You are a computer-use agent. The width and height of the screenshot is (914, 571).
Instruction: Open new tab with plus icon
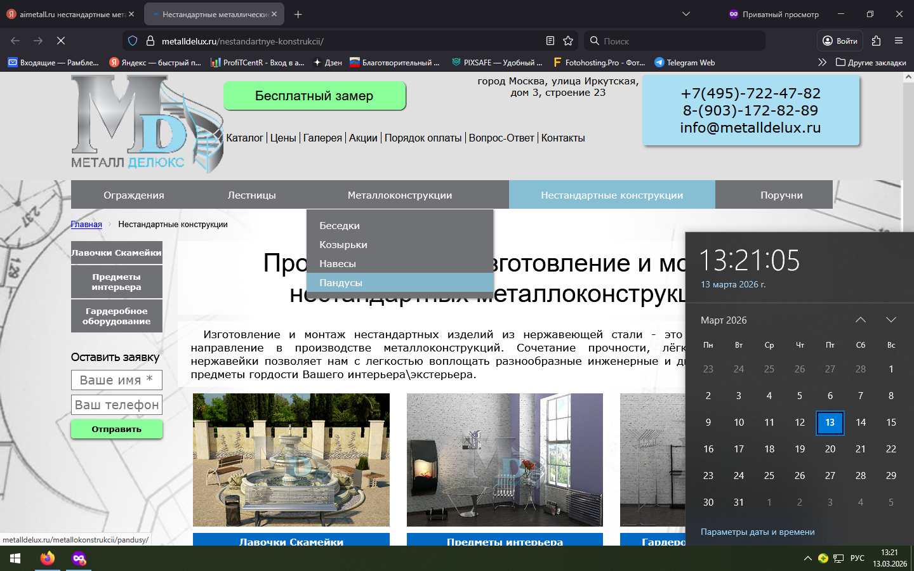click(x=298, y=14)
